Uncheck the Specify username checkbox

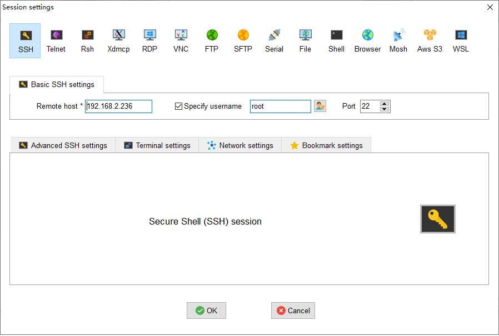[x=179, y=106]
